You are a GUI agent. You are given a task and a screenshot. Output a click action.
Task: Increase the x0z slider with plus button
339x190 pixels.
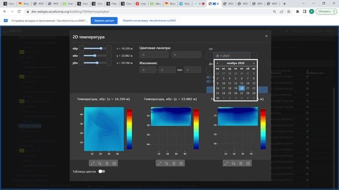(109, 56)
